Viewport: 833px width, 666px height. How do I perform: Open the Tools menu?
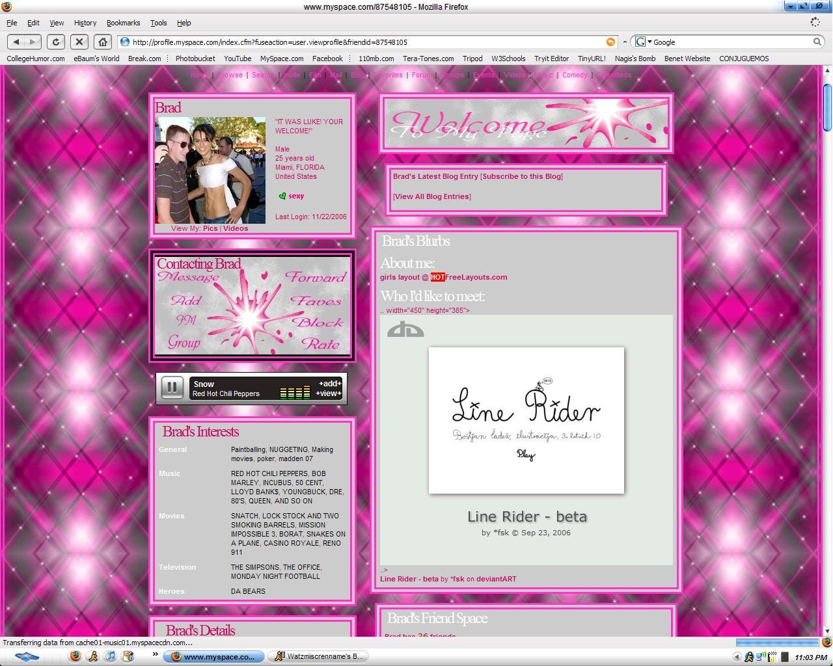coord(159,23)
